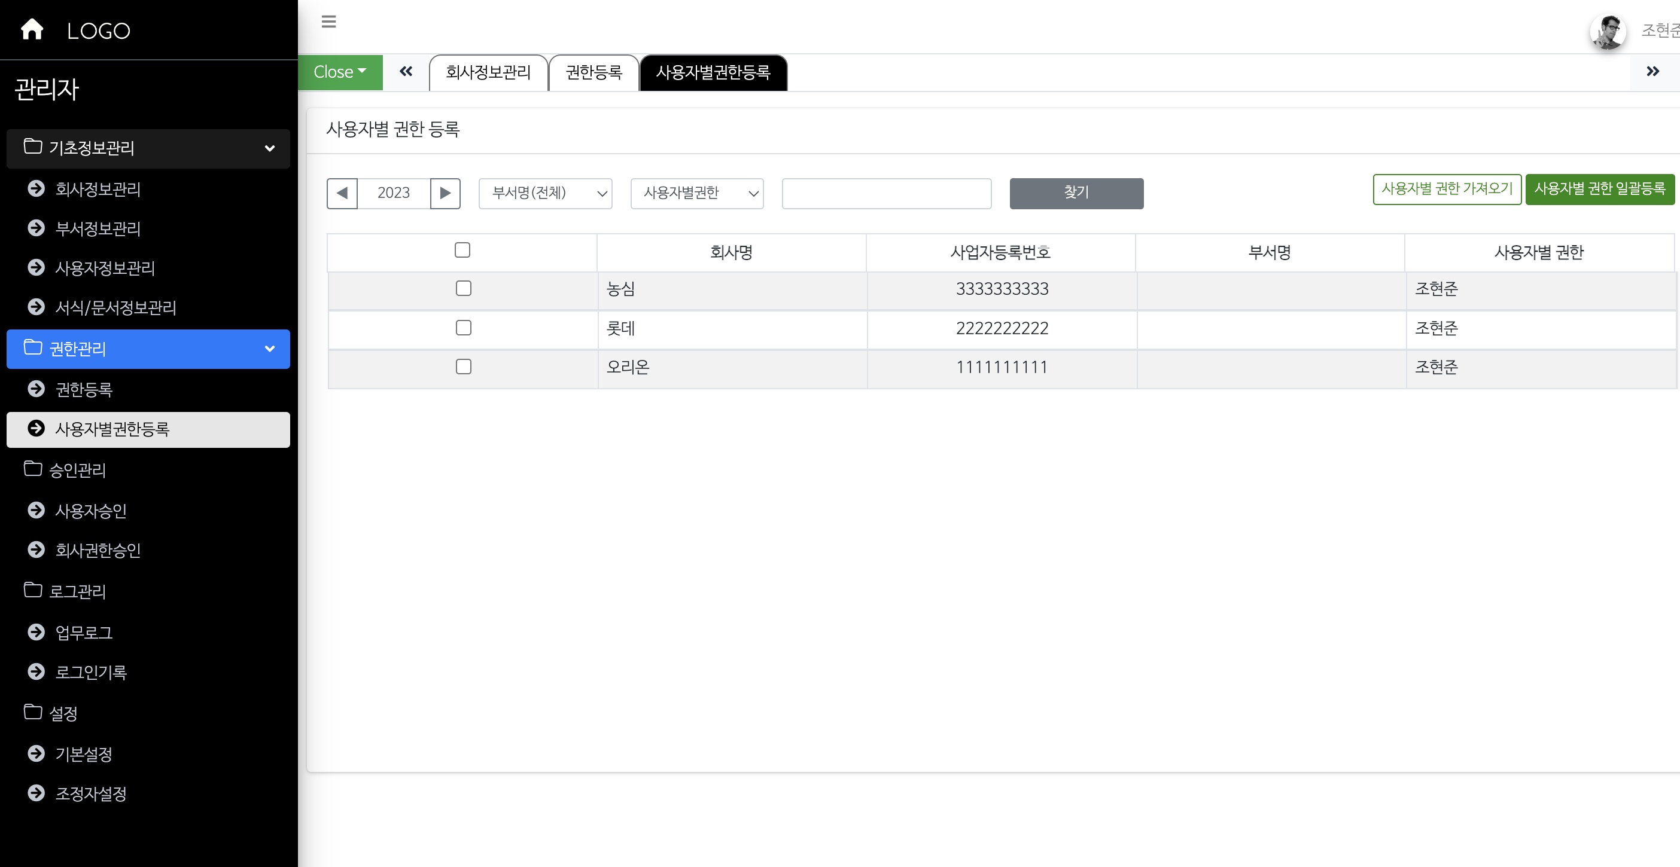Click the 사업자등록번호 column header
The height and width of the screenshot is (867, 1680).
click(1000, 252)
